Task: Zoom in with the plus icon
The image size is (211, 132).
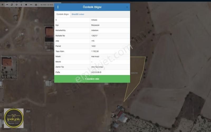Action: click(2, 4)
